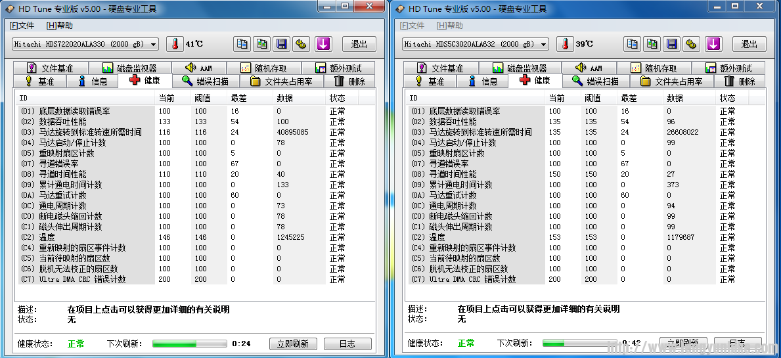
Task: Open the AAM tab in HDS722020ALA330 window
Action: click(198, 68)
